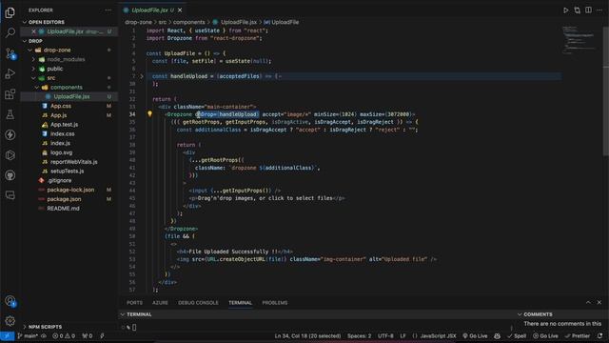Viewport: 609px width, 343px height.
Task: Open index.css in the file tree
Action: (x=62, y=133)
